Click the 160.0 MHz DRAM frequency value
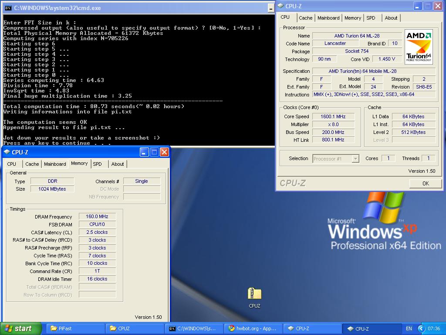This screenshot has width=446, height=335. [97, 216]
